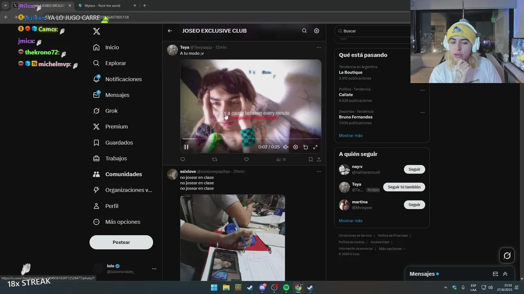The image size is (524, 294).
Task: Open options for Bruno Fernandes trend
Action: (x=422, y=113)
